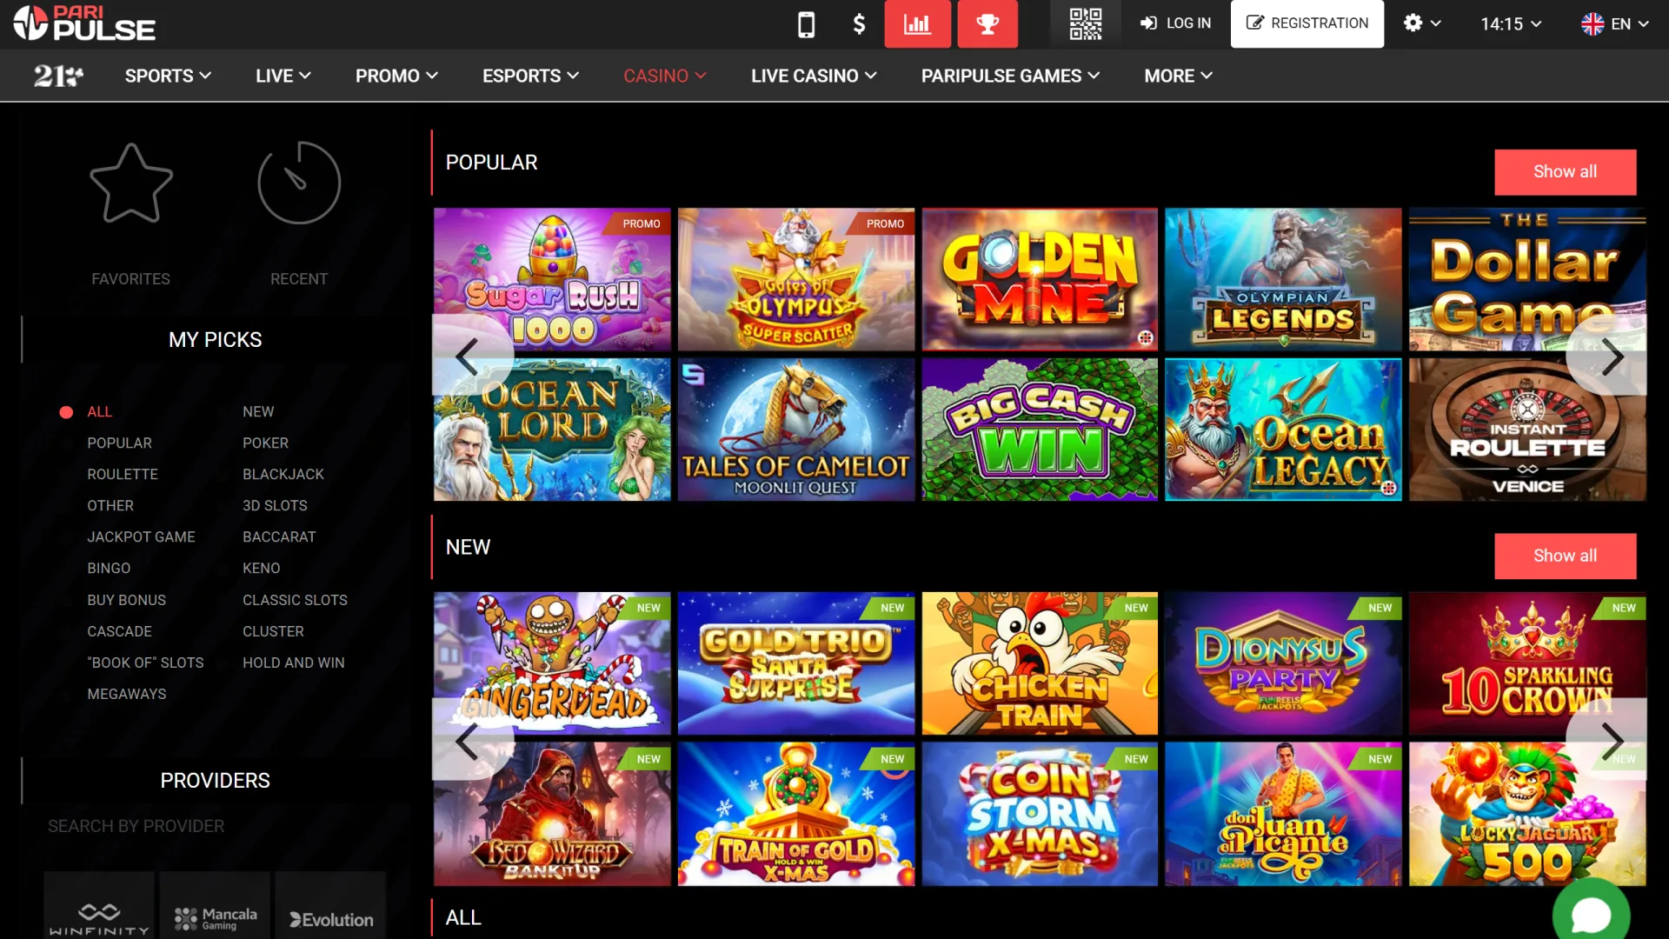Click the trophy tournaments icon

[987, 24]
